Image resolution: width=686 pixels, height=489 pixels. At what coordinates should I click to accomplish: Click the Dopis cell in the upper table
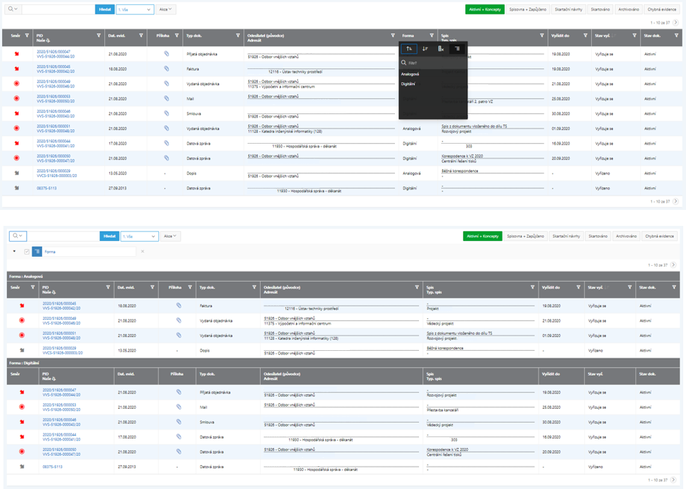(192, 173)
